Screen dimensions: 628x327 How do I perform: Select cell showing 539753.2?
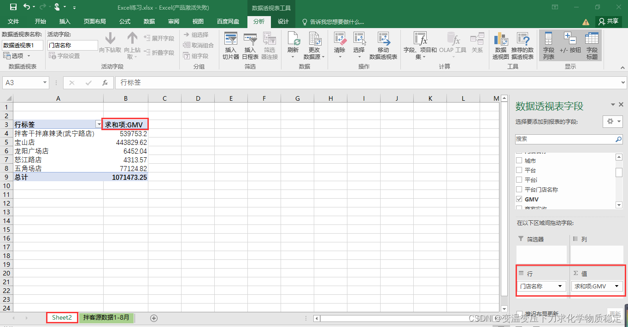click(126, 133)
